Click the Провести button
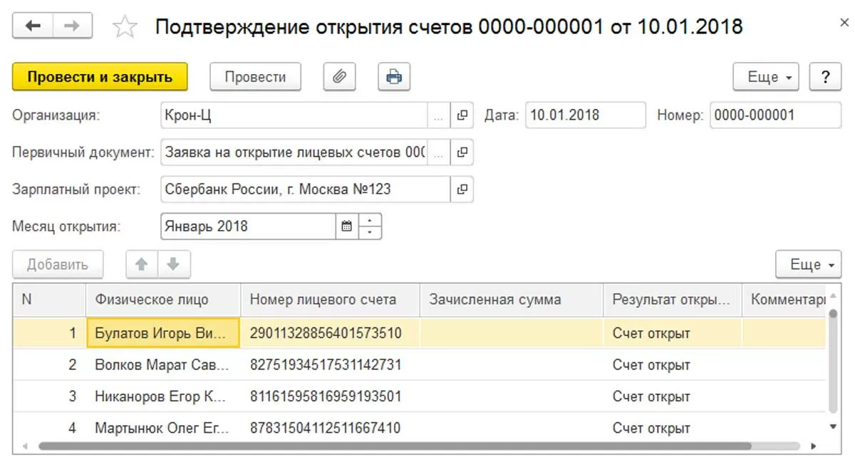The width and height of the screenshot is (855, 457). 255,77
